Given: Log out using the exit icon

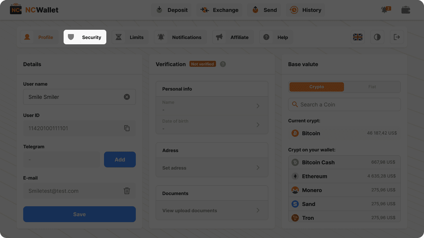Looking at the screenshot, I should coord(397,37).
